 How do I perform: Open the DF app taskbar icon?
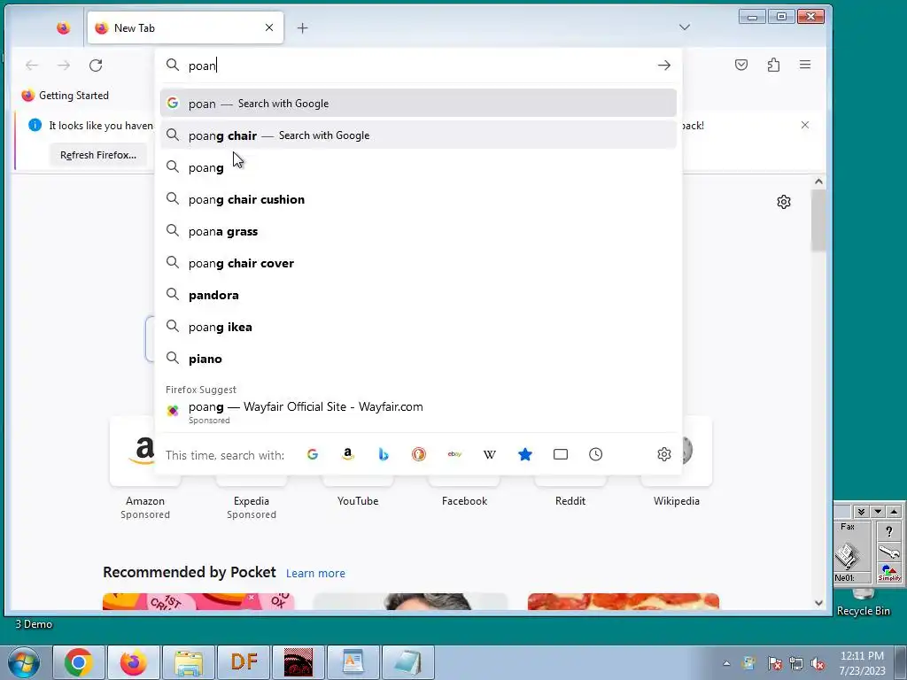244,662
